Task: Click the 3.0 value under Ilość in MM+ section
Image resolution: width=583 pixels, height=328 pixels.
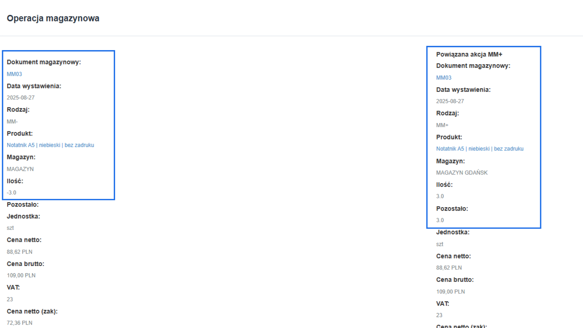Action: 440,196
